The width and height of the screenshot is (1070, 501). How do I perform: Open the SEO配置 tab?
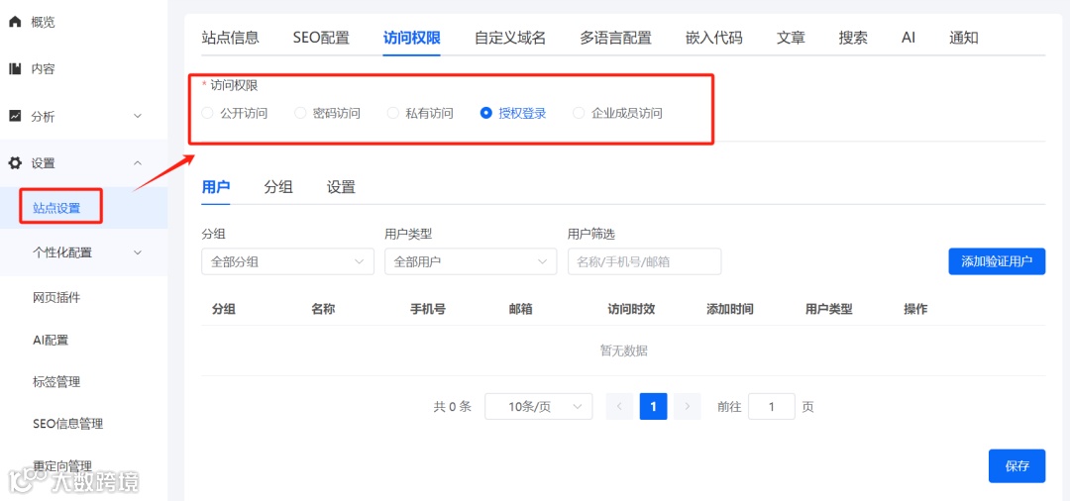point(321,38)
